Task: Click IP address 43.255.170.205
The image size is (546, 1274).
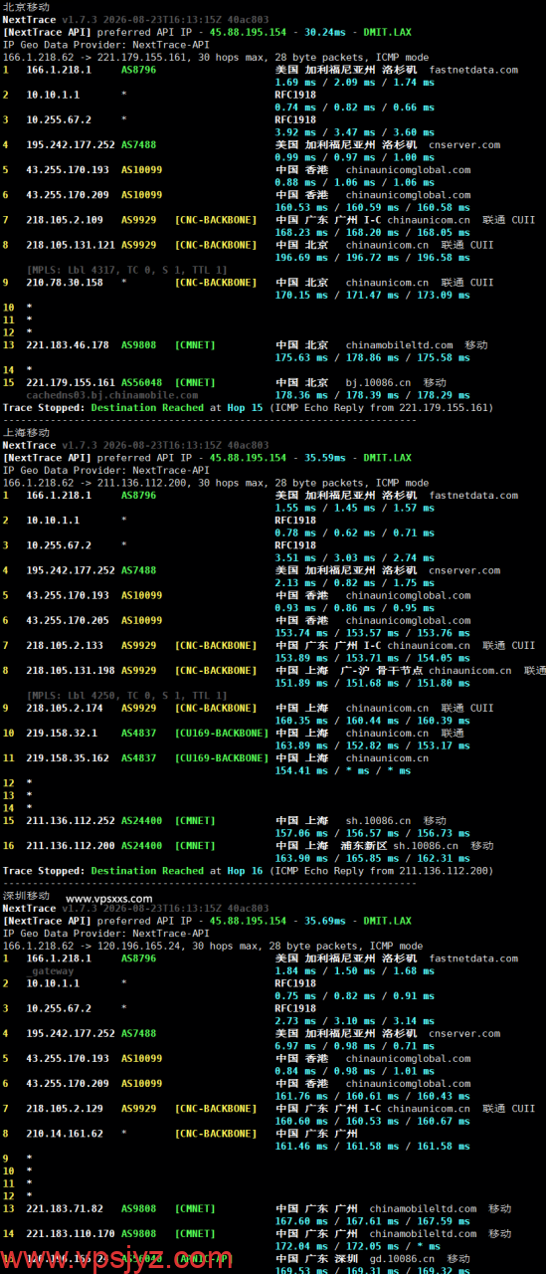Action: 68,620
